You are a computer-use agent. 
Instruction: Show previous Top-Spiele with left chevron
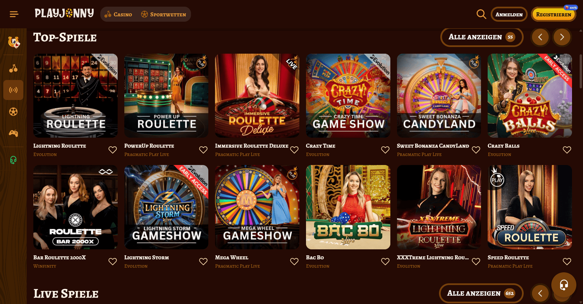[540, 37]
